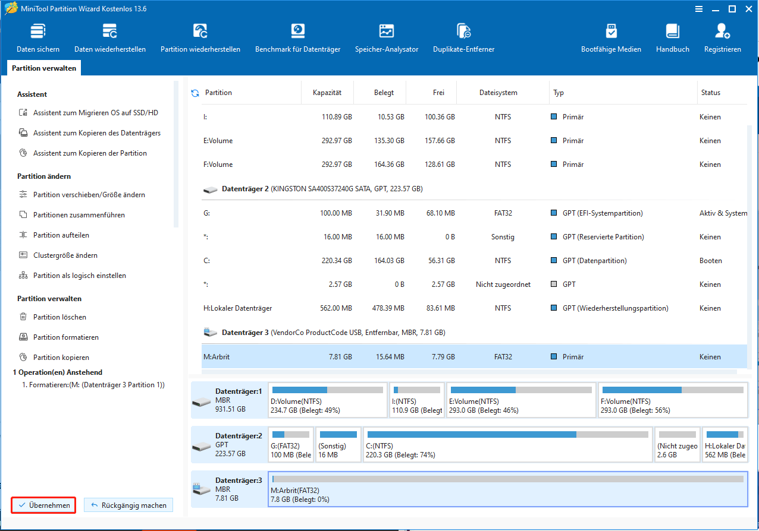Viewport: 759px width, 531px height.
Task: Open Speicher-Analysator
Action: coord(387,38)
